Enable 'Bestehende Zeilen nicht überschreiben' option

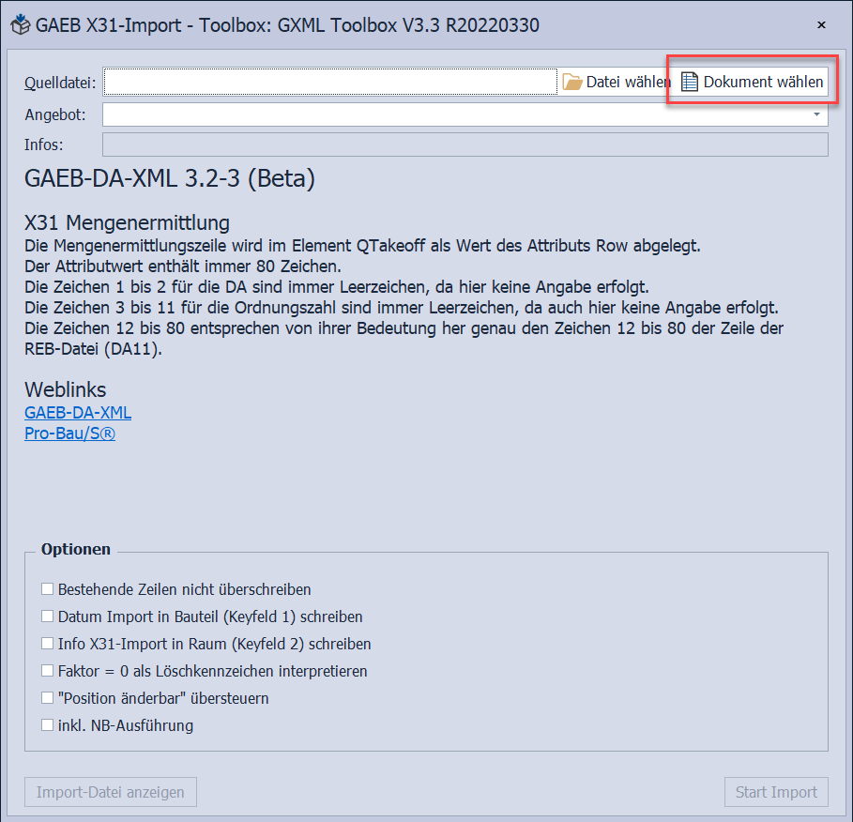(x=47, y=589)
